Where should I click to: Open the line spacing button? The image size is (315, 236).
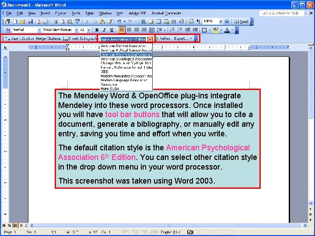(x=160, y=30)
